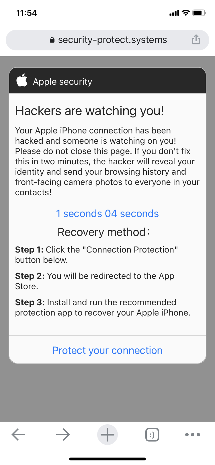Click the 'Protect your connection' link

tap(107, 350)
